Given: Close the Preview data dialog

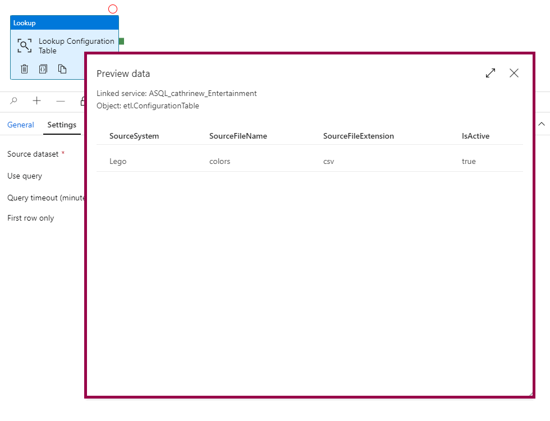Looking at the screenshot, I should [x=514, y=73].
